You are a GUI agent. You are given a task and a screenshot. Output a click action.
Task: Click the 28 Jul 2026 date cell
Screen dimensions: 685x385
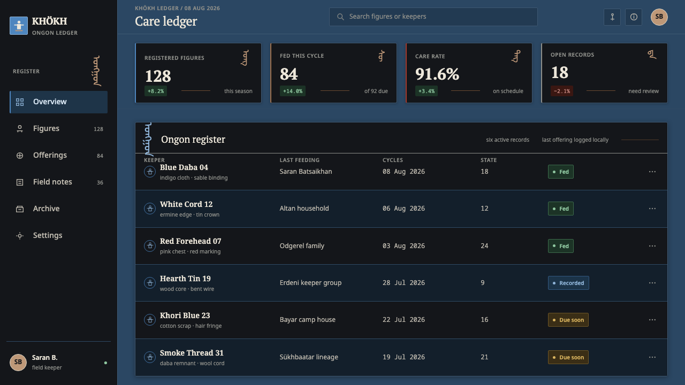pos(404,283)
